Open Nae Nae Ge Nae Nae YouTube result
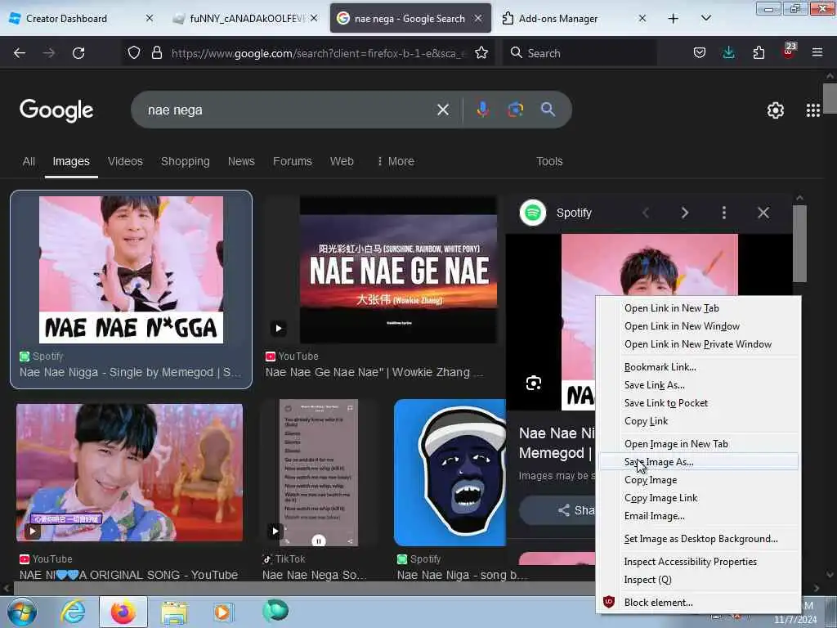Viewport: 837px width, 628px height. click(374, 372)
